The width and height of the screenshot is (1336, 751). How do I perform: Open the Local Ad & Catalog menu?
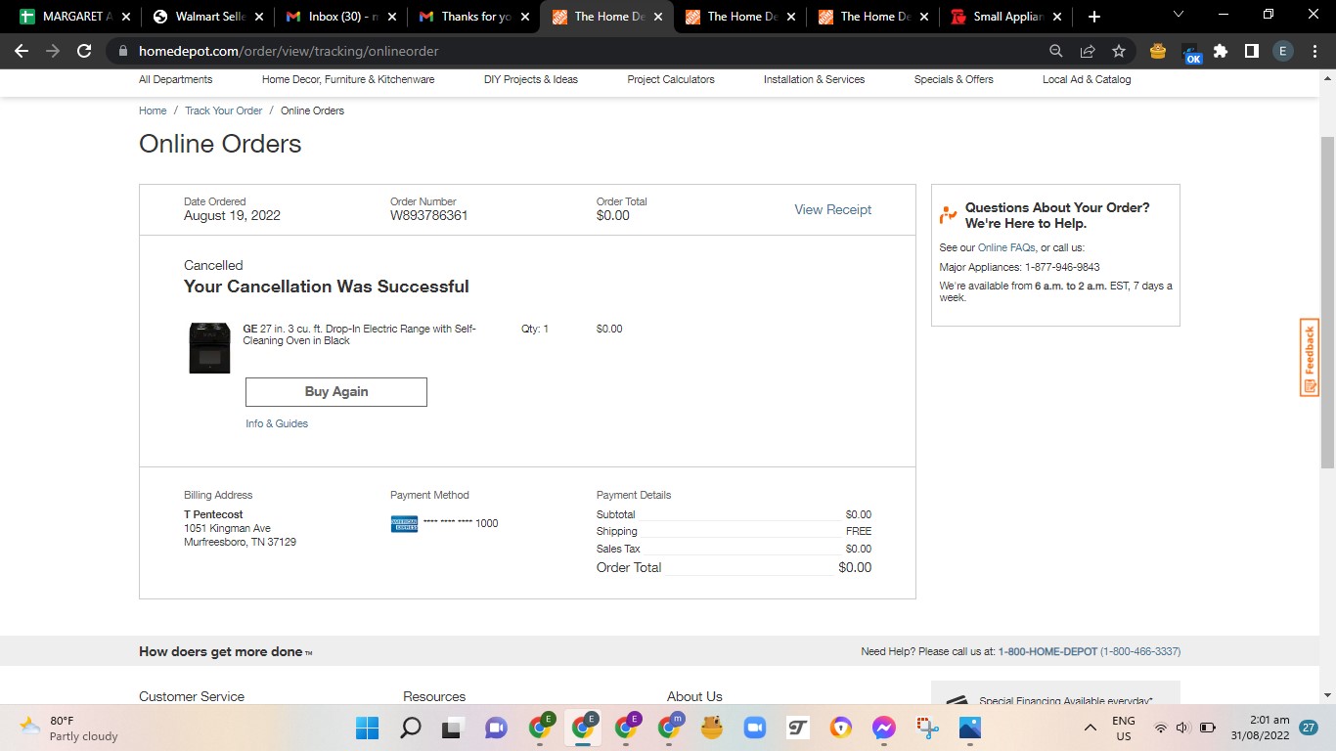click(1087, 79)
